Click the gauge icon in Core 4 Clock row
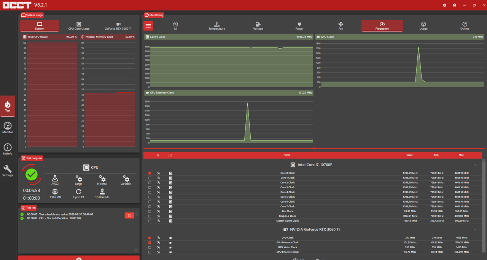The width and height of the screenshot is (487, 260). tap(158, 192)
